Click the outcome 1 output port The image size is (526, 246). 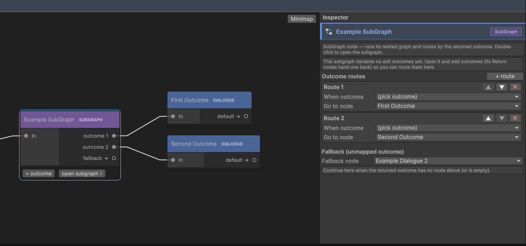click(114, 136)
